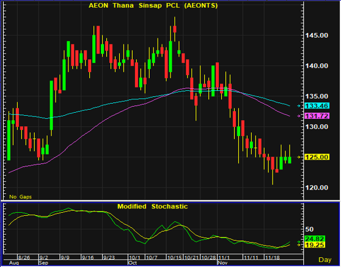Click the 145.00 price level on scale
The height and width of the screenshot is (267, 341).
point(317,35)
